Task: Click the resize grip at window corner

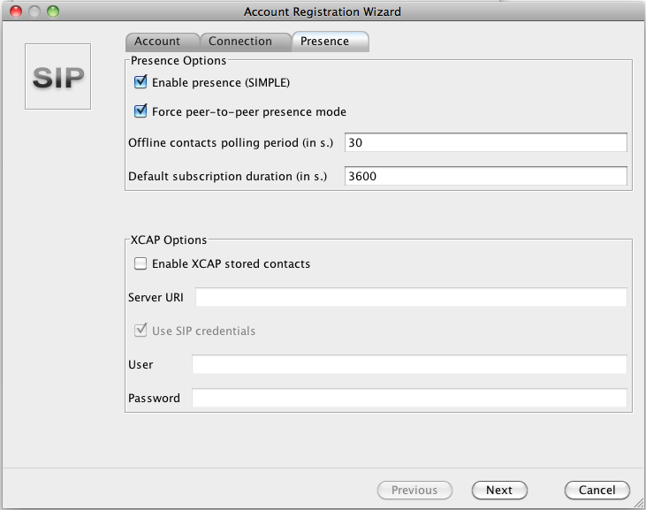Action: tap(638, 502)
